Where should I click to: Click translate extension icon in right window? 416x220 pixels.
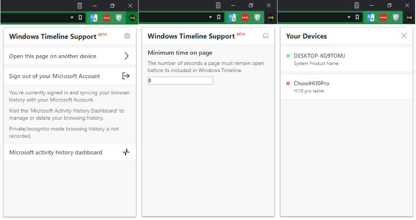pyautogui.click(x=371, y=18)
